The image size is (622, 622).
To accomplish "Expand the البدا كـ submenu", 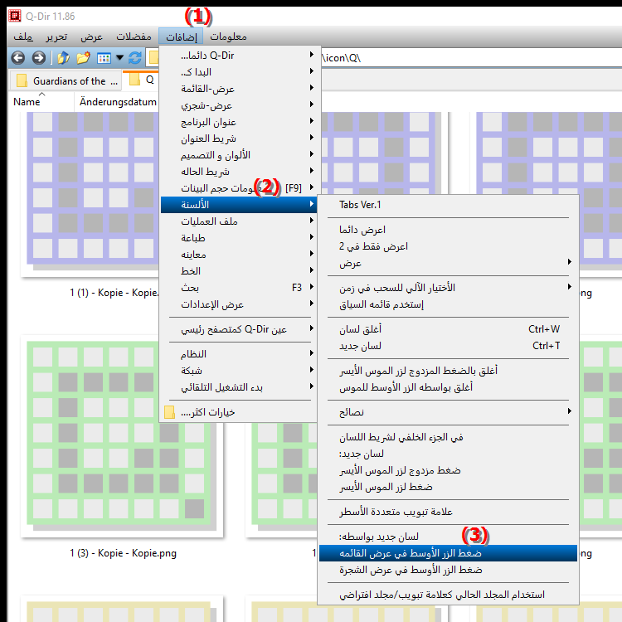I will 238,72.
